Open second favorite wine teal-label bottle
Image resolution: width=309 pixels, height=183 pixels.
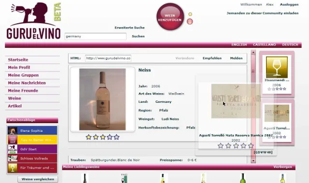point(124,178)
